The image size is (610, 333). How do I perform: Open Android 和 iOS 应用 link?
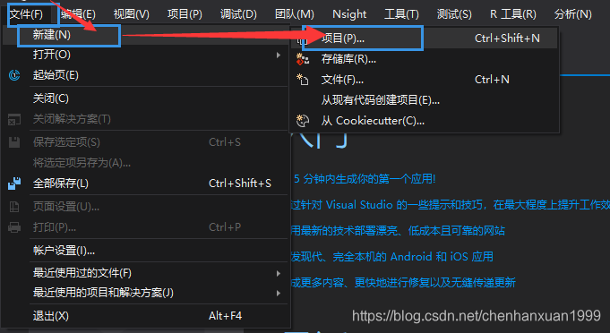[x=391, y=256]
